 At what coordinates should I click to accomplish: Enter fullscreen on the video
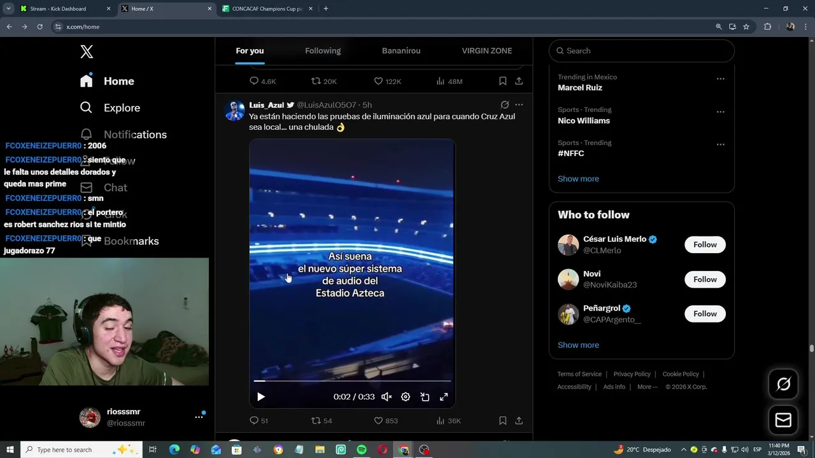click(x=444, y=396)
